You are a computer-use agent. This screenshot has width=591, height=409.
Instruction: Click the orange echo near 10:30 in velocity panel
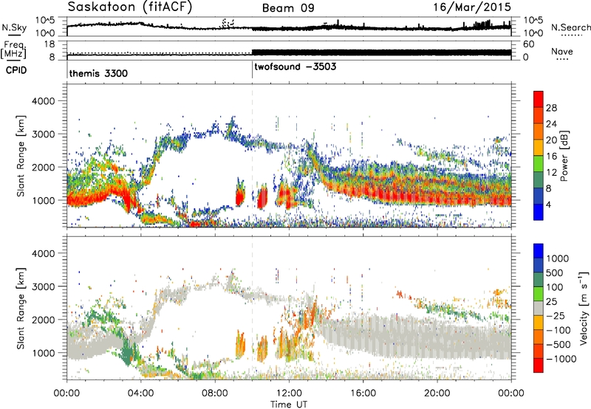point(262,348)
